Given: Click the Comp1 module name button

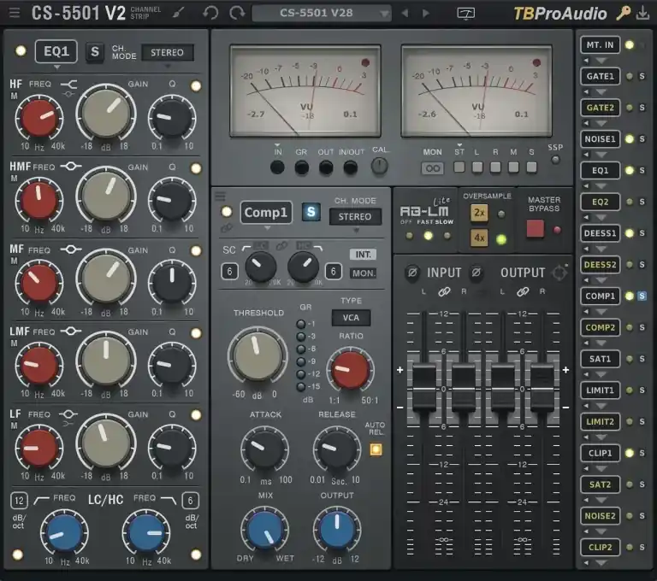Looking at the screenshot, I should click(x=266, y=213).
